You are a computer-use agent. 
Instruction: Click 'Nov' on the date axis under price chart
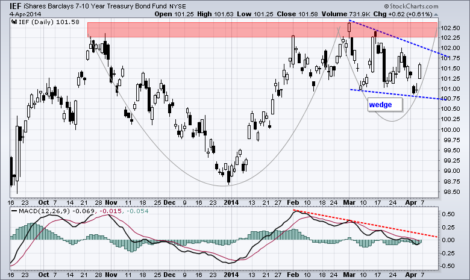pos(111,203)
